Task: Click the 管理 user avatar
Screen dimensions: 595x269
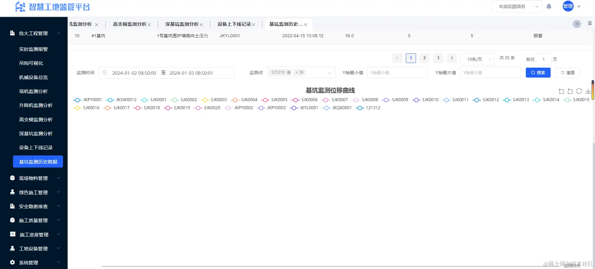Action: [568, 6]
